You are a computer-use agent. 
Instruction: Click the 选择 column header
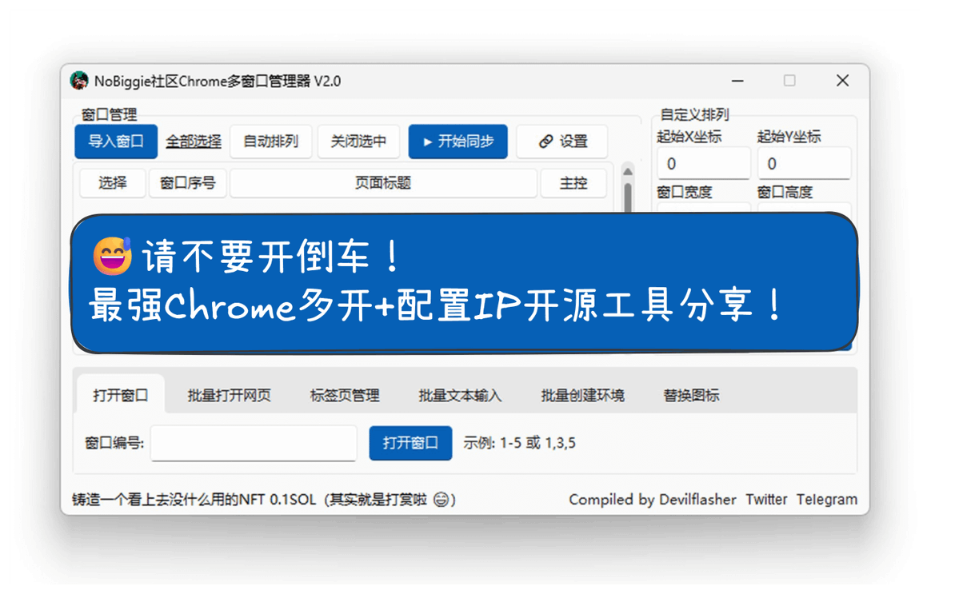pyautogui.click(x=111, y=183)
